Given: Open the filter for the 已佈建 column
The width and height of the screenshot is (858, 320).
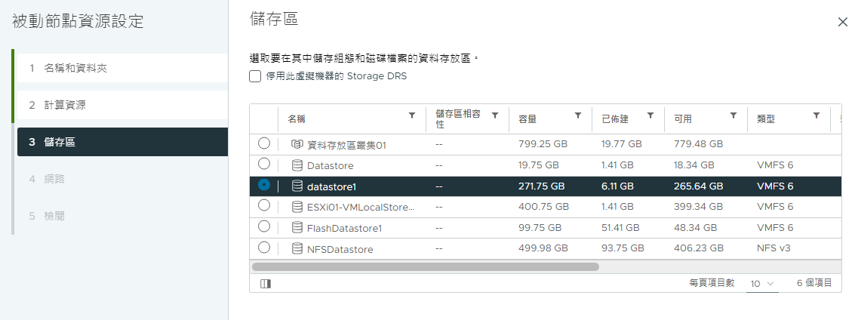Looking at the screenshot, I should pos(650,115).
